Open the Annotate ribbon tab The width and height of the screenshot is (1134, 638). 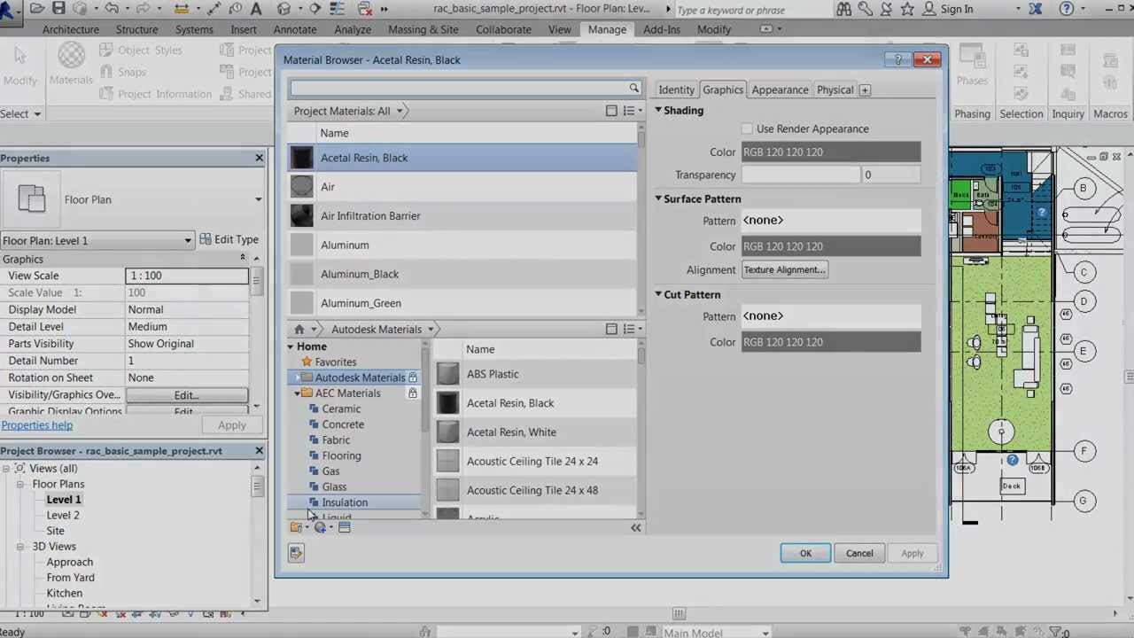[295, 29]
